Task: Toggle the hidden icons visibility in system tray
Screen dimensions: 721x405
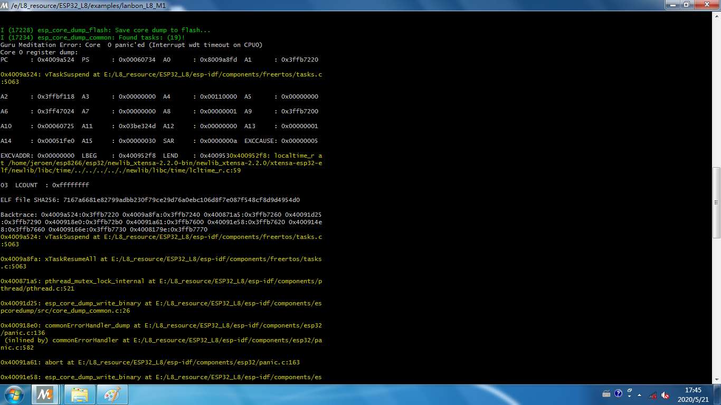Action: point(639,395)
